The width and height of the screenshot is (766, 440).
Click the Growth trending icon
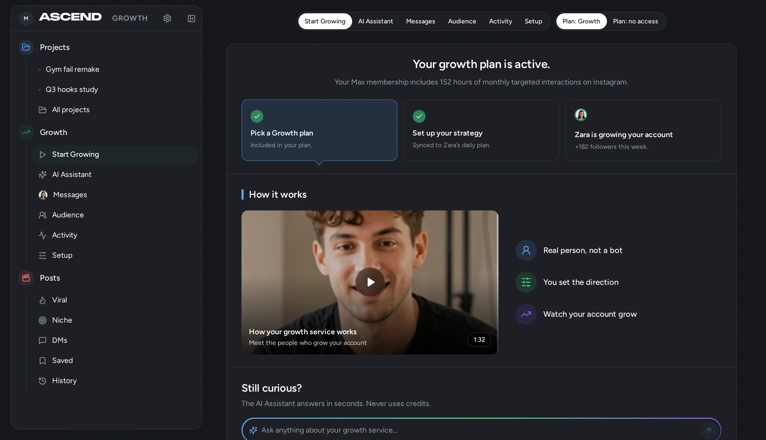click(x=26, y=132)
